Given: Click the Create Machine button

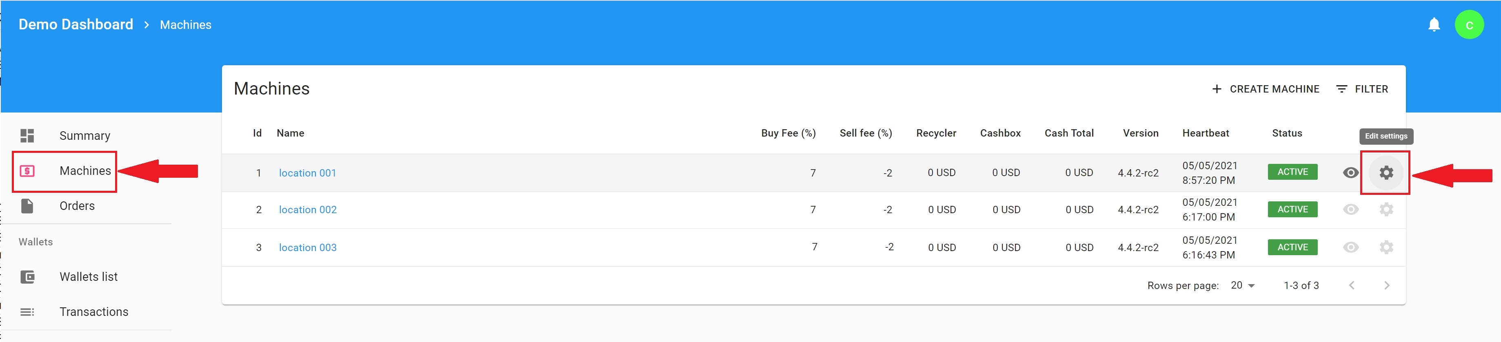Looking at the screenshot, I should (1265, 89).
